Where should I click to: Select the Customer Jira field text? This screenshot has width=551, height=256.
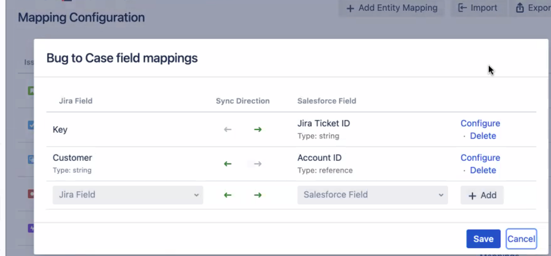click(x=72, y=158)
